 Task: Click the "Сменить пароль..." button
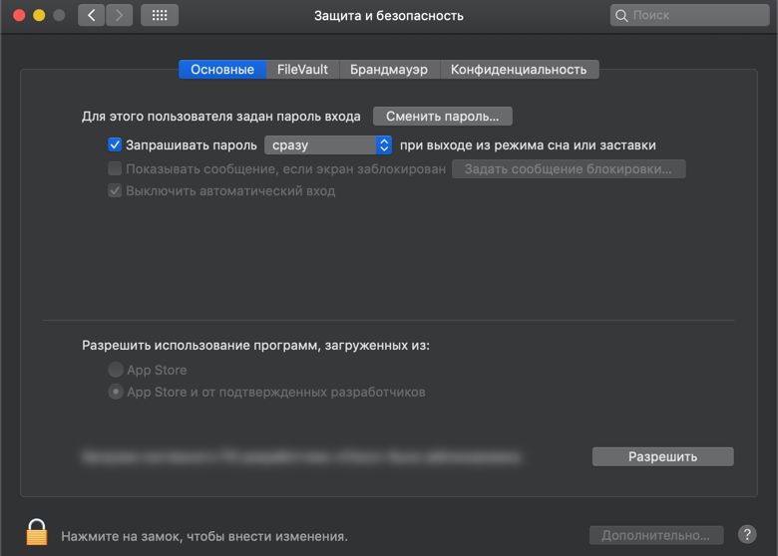point(442,117)
